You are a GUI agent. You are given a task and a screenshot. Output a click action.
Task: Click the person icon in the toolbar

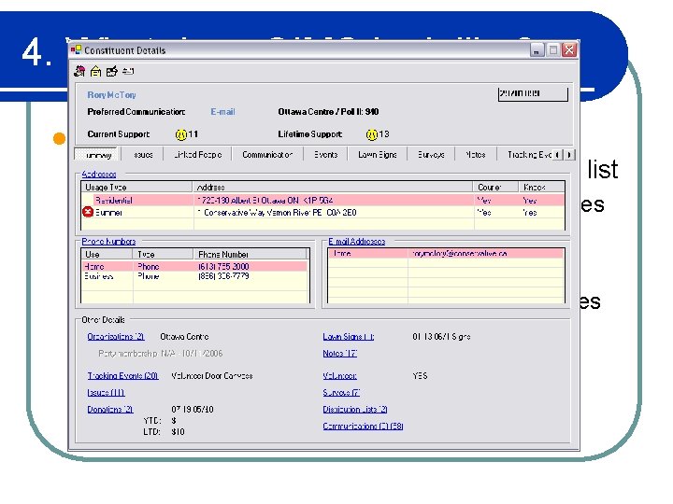click(x=79, y=71)
